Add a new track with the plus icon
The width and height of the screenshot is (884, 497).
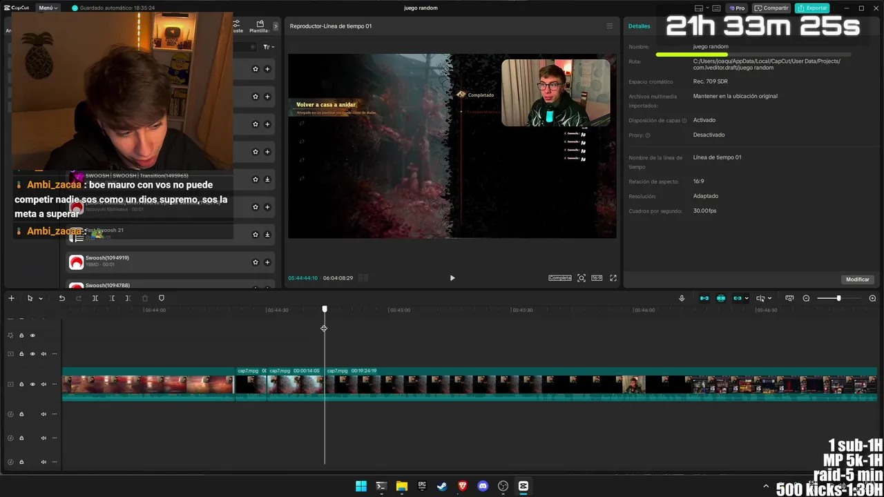pos(11,298)
